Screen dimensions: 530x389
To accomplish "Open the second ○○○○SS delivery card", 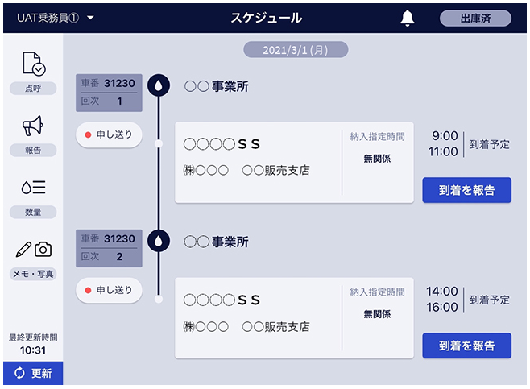I will tap(294, 318).
